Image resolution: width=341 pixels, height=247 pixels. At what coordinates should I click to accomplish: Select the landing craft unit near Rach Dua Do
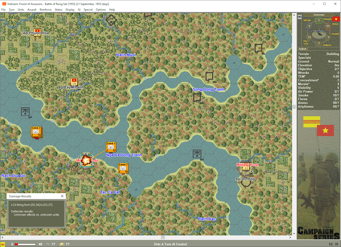(x=36, y=132)
